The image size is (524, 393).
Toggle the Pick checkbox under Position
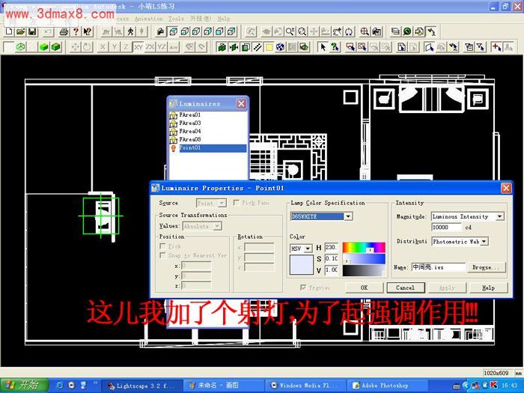point(162,246)
